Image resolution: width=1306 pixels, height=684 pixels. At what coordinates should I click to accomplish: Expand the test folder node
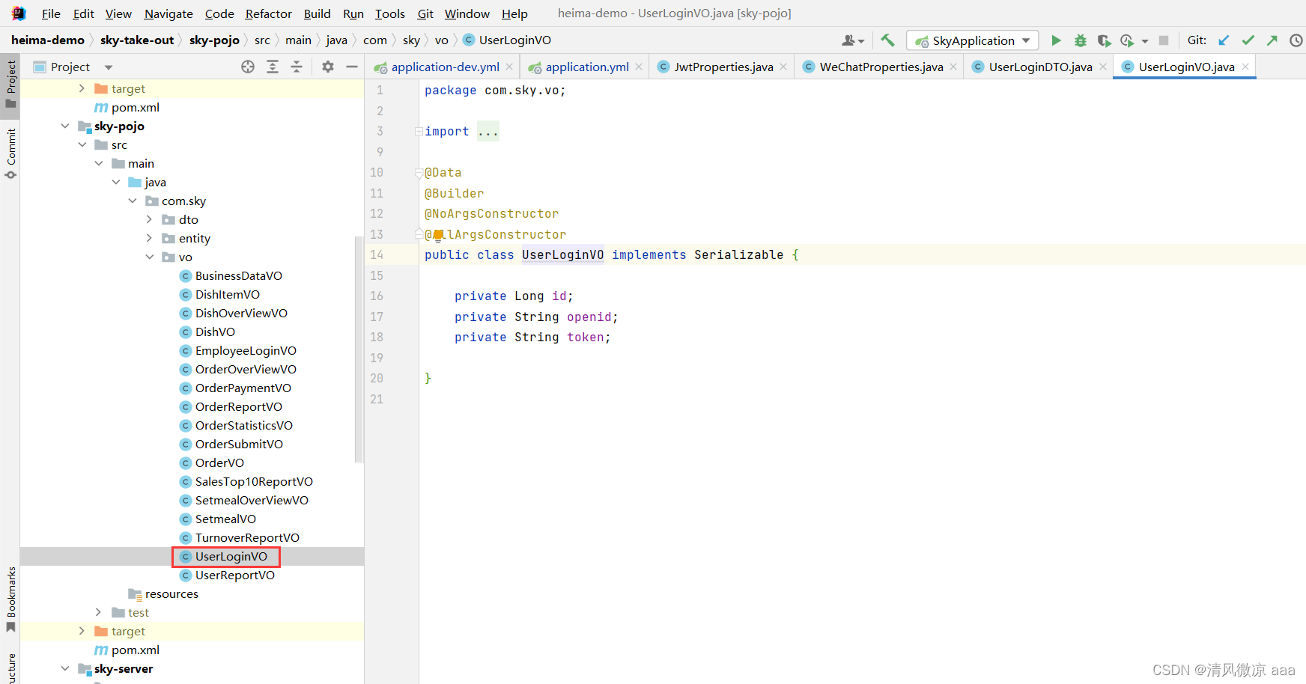98,612
